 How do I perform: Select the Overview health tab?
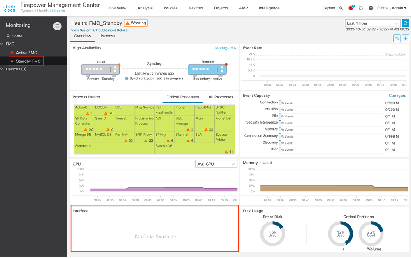tap(83, 36)
